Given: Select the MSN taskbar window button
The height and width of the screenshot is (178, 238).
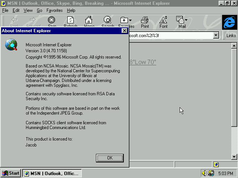Looking at the screenshot, I should point(52,173).
